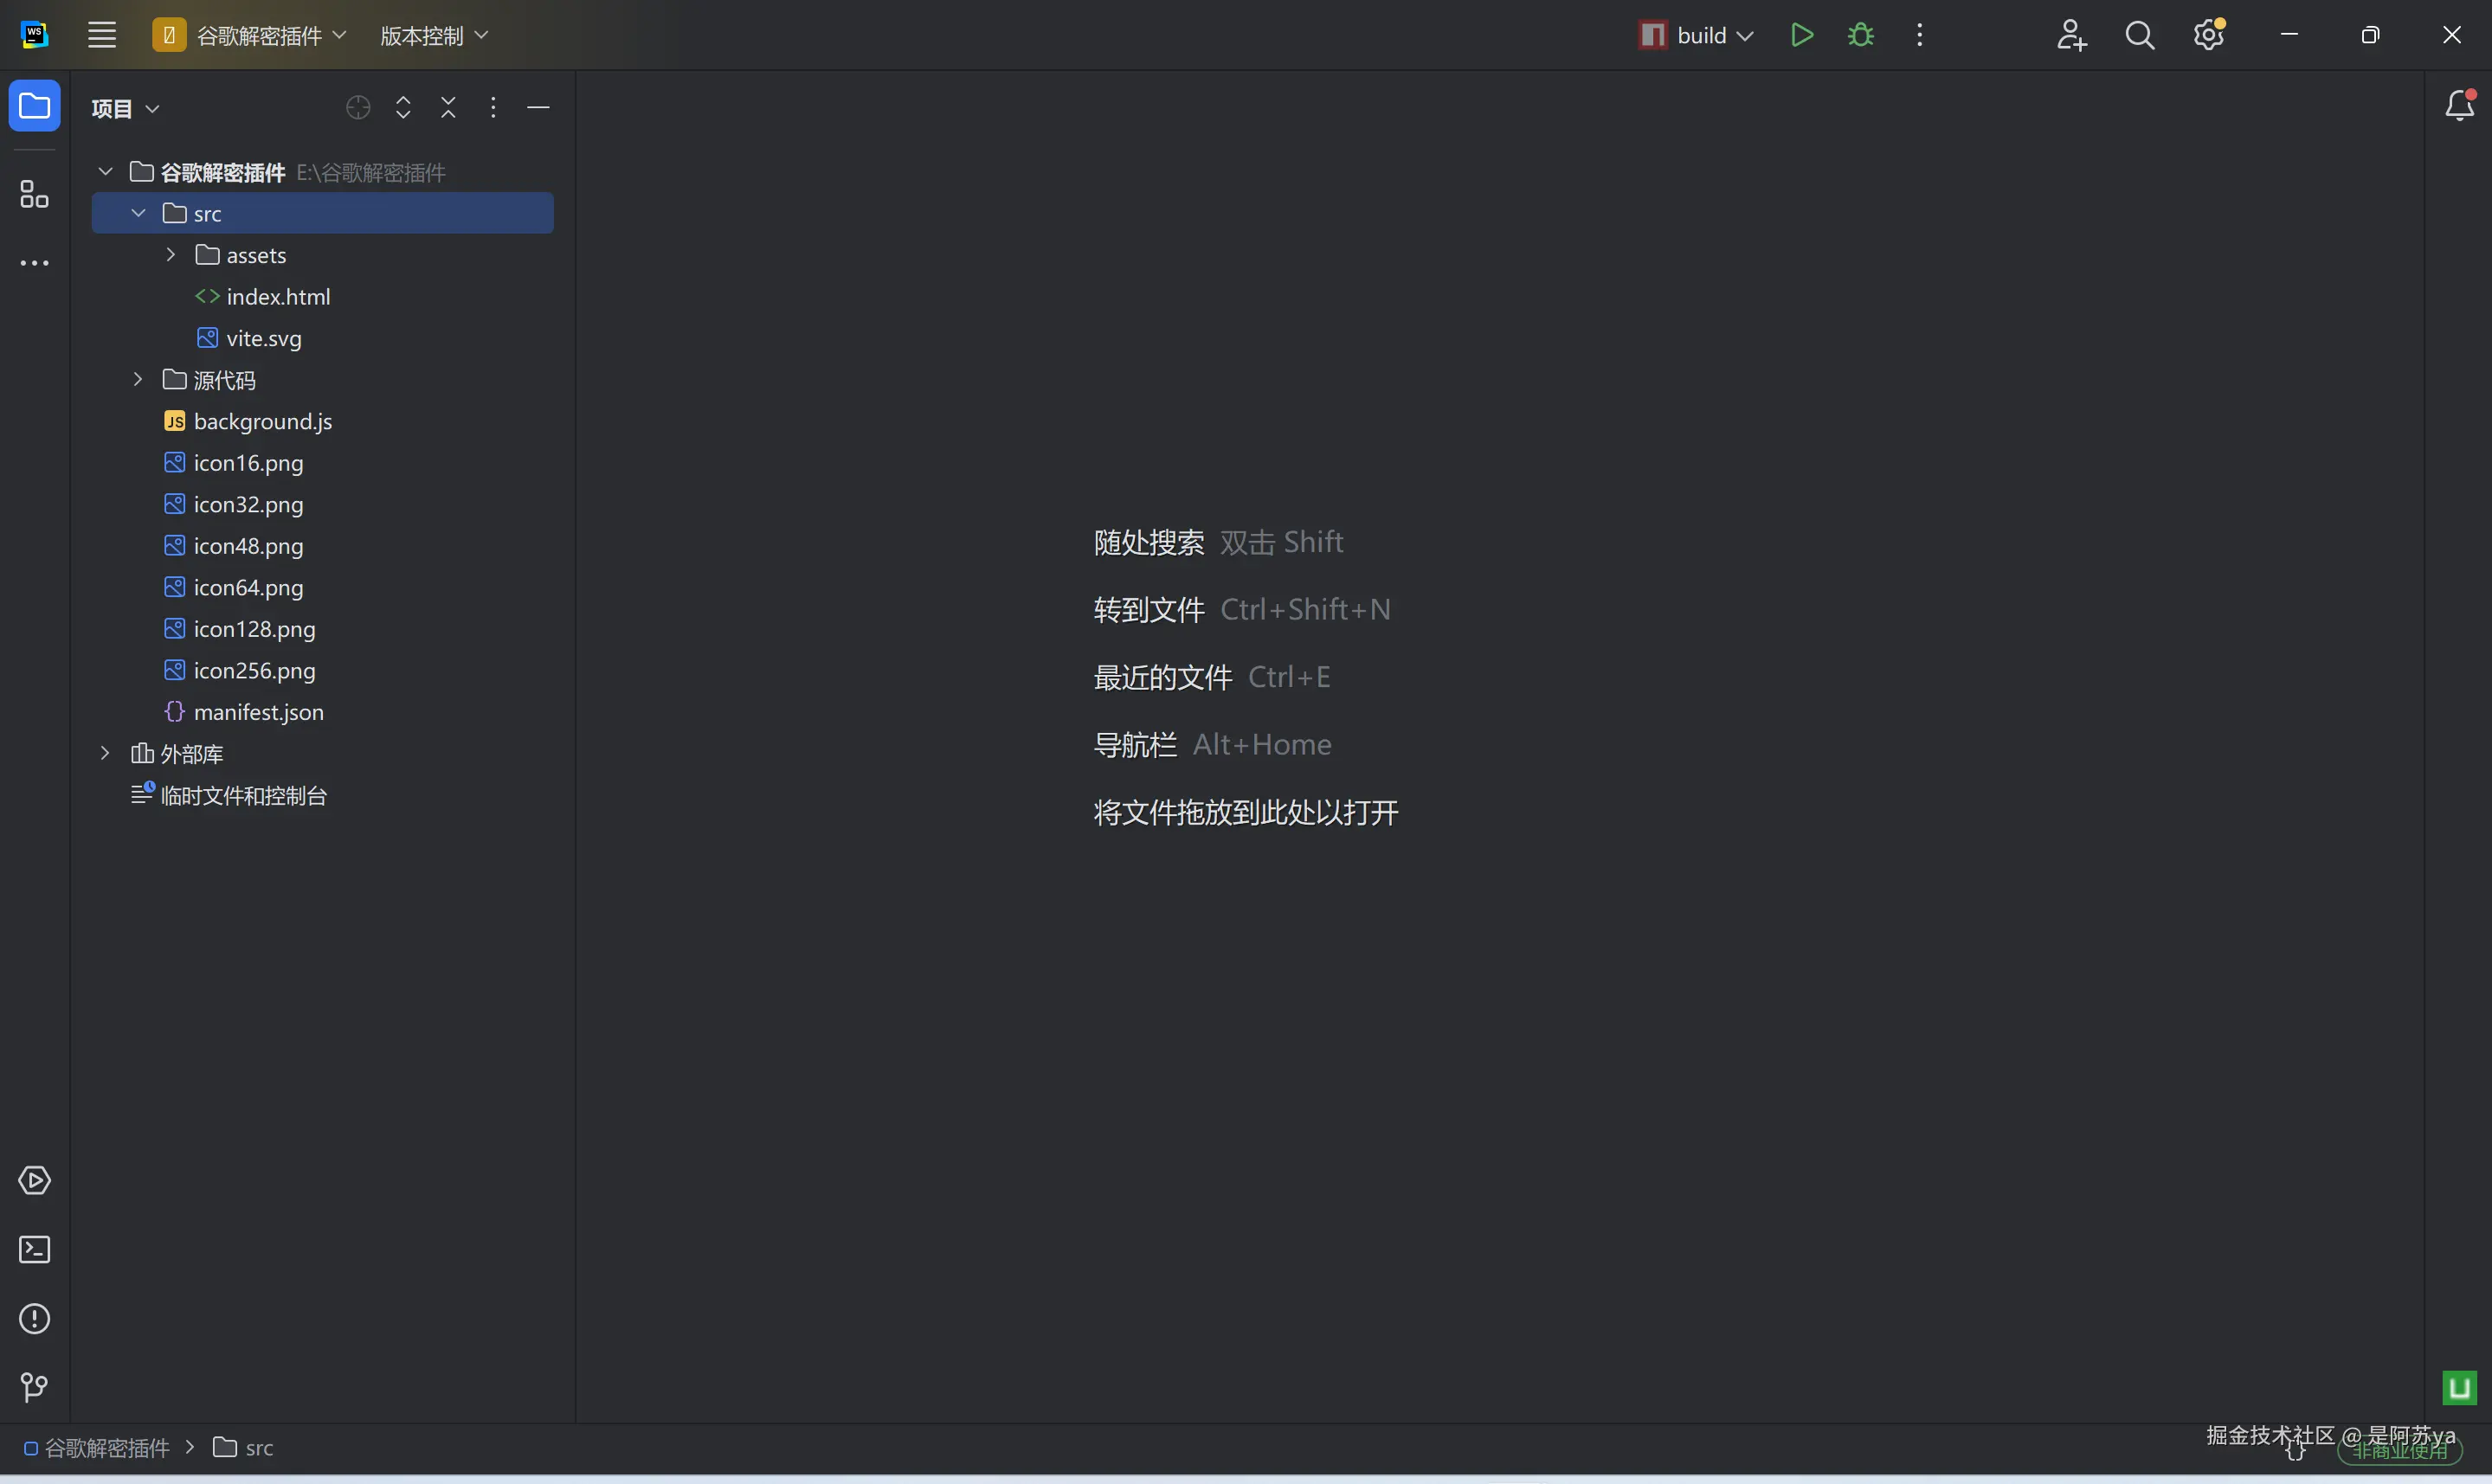Open the Problems tool window
Viewport: 2492px width, 1484px height.
point(34,1319)
